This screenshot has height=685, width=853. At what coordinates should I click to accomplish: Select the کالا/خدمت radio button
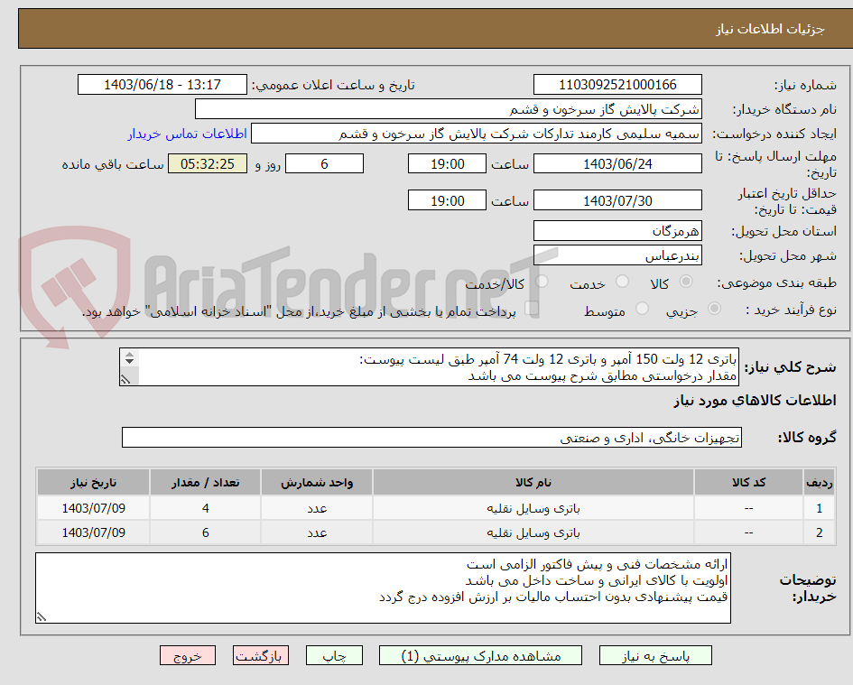click(x=542, y=282)
